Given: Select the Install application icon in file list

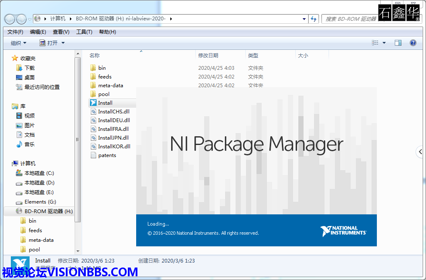Looking at the screenshot, I should [93, 103].
